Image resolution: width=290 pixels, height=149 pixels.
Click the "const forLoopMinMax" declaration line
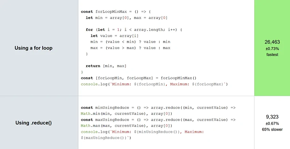tap(117, 12)
